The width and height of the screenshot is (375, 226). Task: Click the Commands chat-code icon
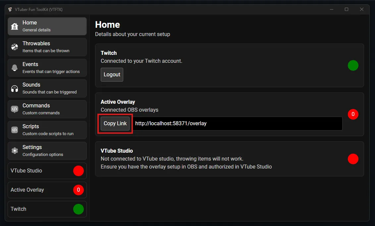tap(15, 109)
